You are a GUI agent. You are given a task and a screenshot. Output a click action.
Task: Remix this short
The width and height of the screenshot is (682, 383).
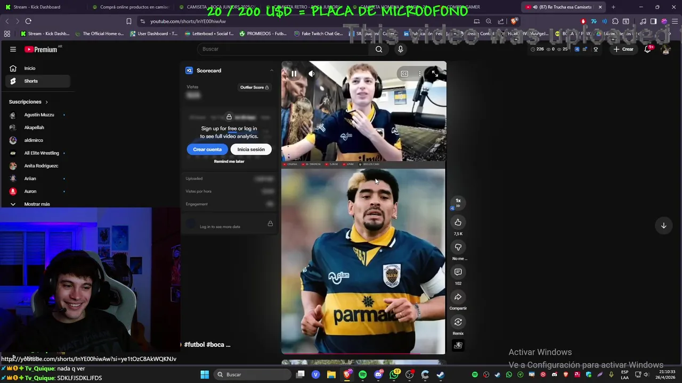click(458, 322)
